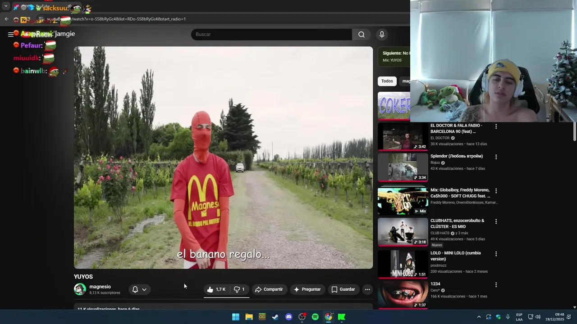Open File Explorer from the taskbar
The width and height of the screenshot is (577, 324).
tap(249, 317)
